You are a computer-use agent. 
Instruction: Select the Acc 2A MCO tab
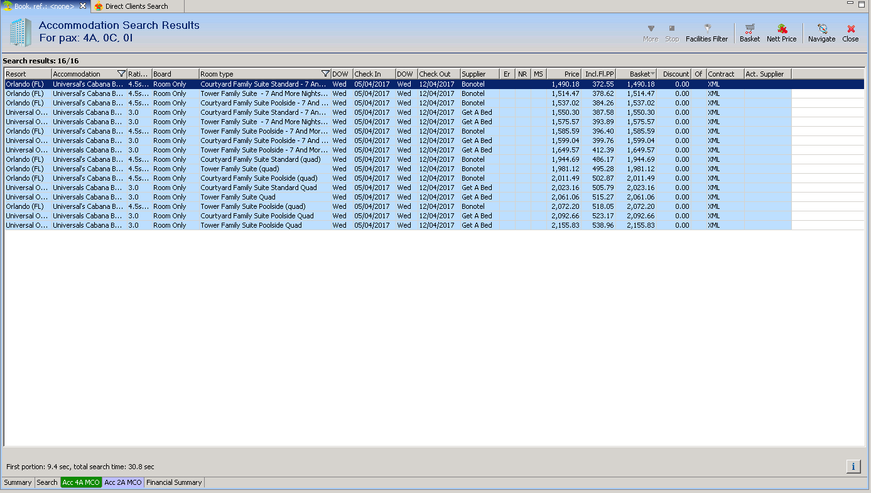point(122,482)
